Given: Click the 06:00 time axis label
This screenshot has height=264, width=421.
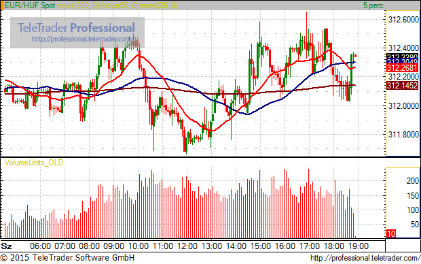Looking at the screenshot, I should (x=40, y=246).
